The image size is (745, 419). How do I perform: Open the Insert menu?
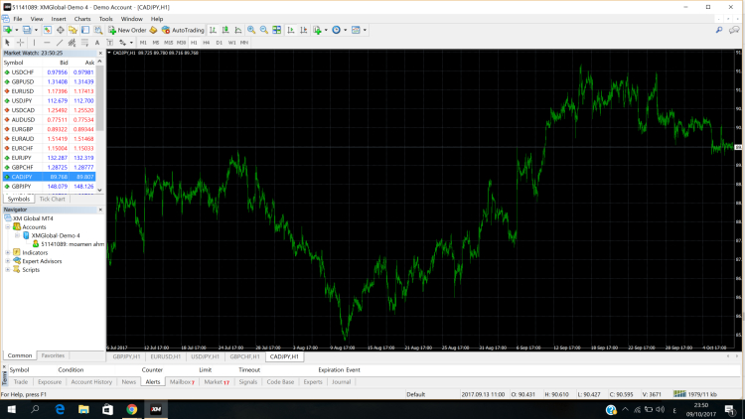tap(59, 19)
